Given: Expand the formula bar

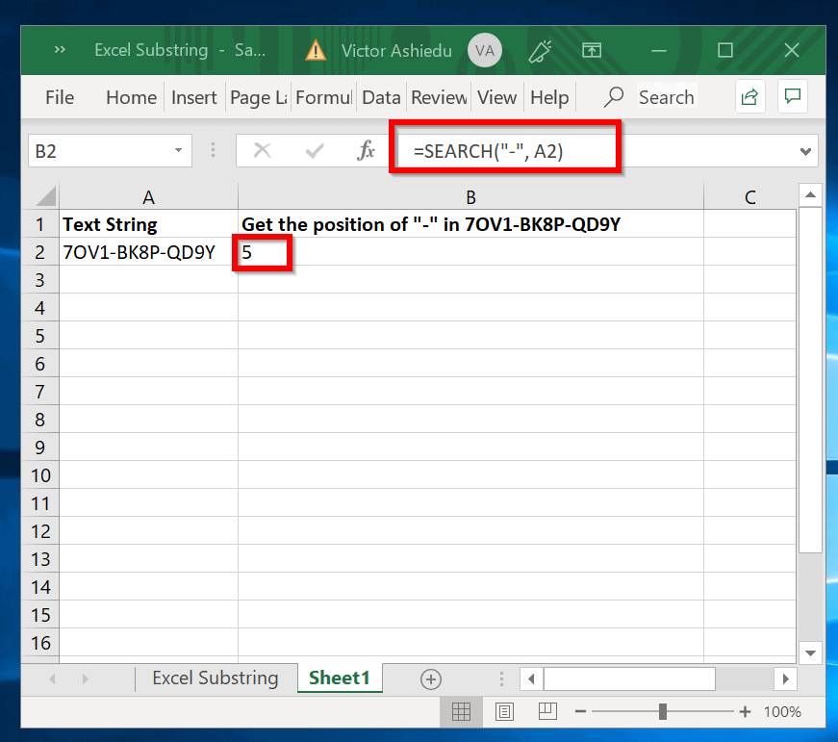Looking at the screenshot, I should [805, 151].
